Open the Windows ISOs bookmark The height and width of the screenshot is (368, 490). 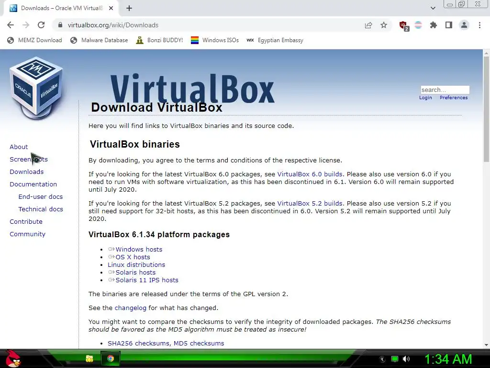pos(215,40)
